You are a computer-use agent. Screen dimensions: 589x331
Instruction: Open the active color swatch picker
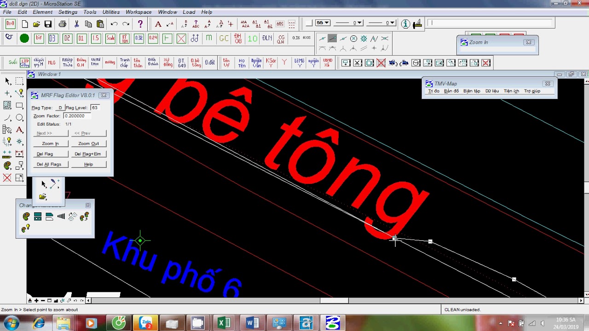pyautogui.click(x=309, y=23)
